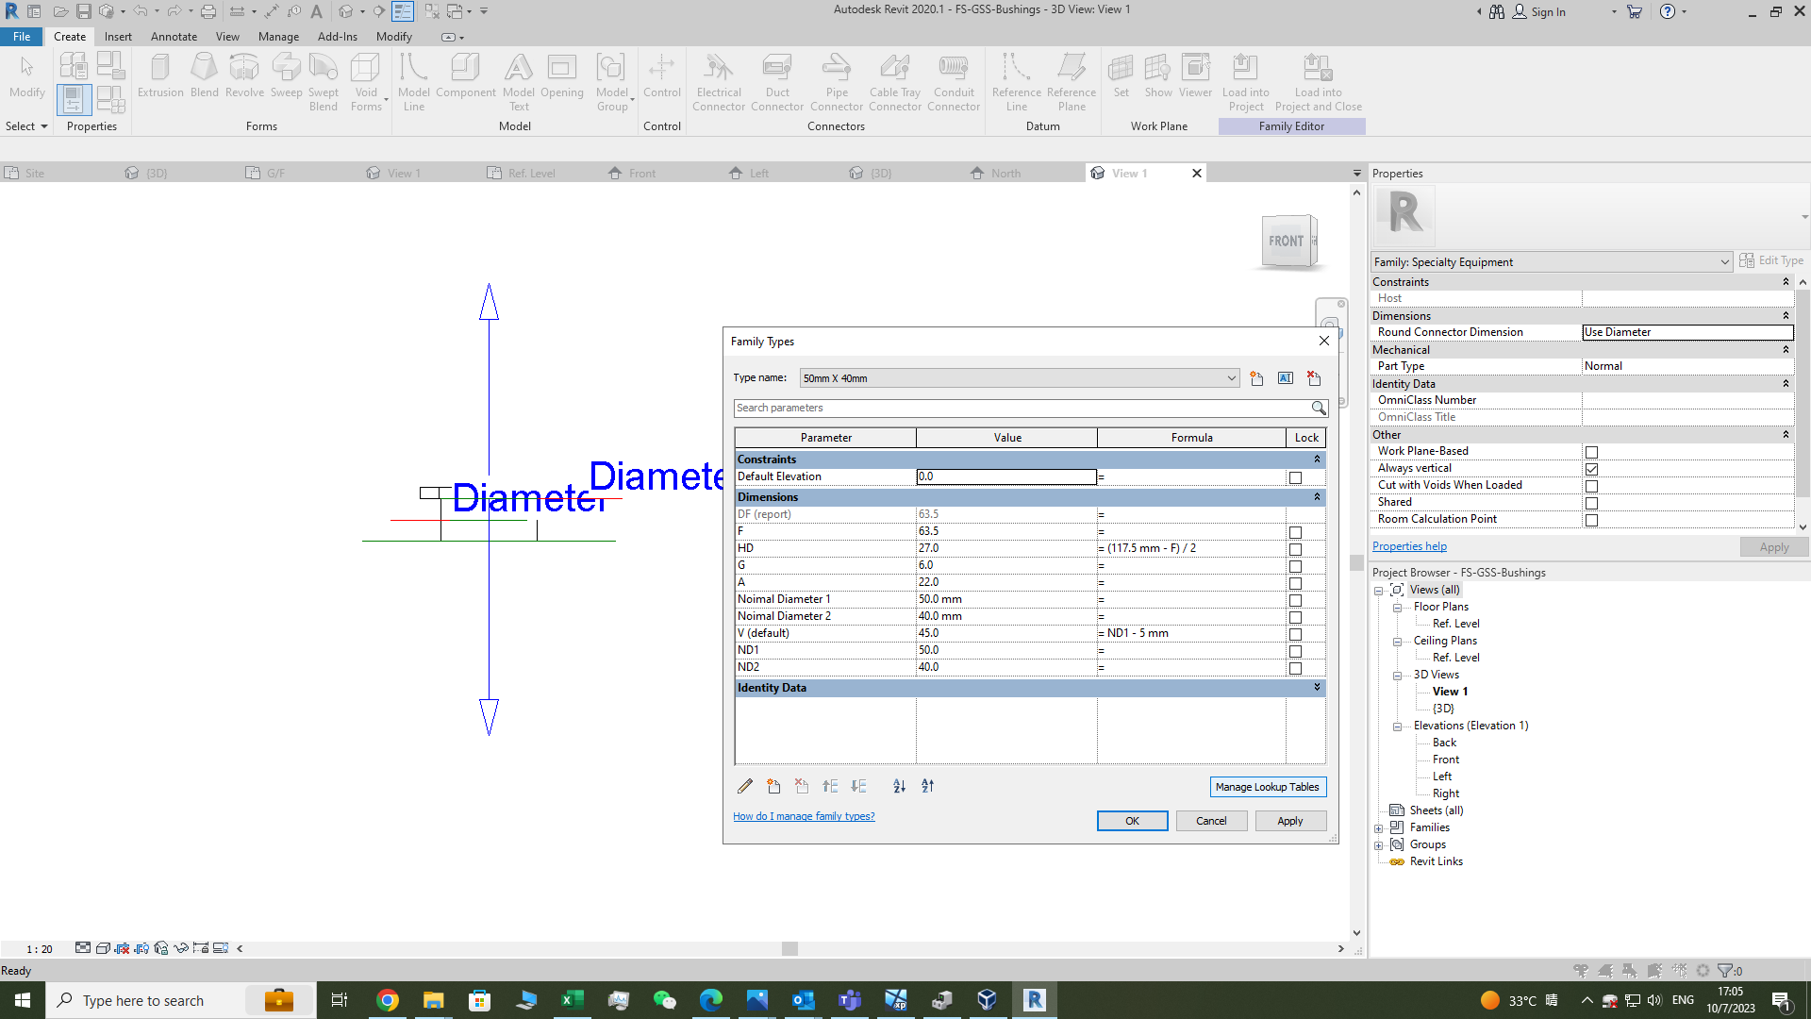1811x1019 pixels.
Task: Select the Model Text tool
Action: 519,80
